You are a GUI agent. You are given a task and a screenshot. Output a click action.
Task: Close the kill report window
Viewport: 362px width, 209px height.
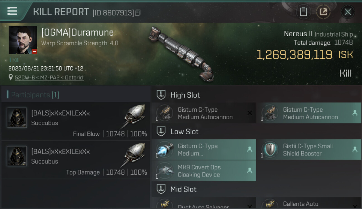(x=348, y=12)
